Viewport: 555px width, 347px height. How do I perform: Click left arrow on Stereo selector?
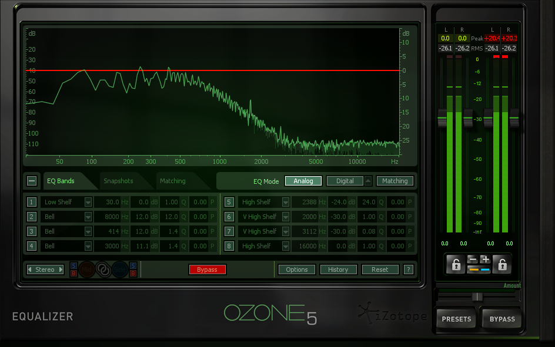(30, 269)
